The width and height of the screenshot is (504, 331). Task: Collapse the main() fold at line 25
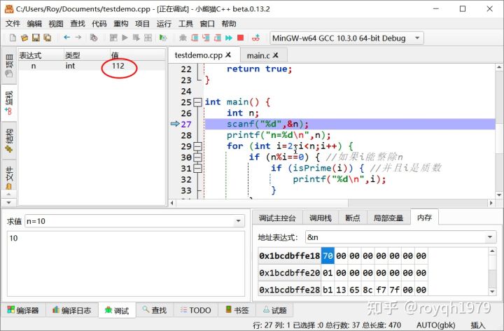[x=197, y=102]
